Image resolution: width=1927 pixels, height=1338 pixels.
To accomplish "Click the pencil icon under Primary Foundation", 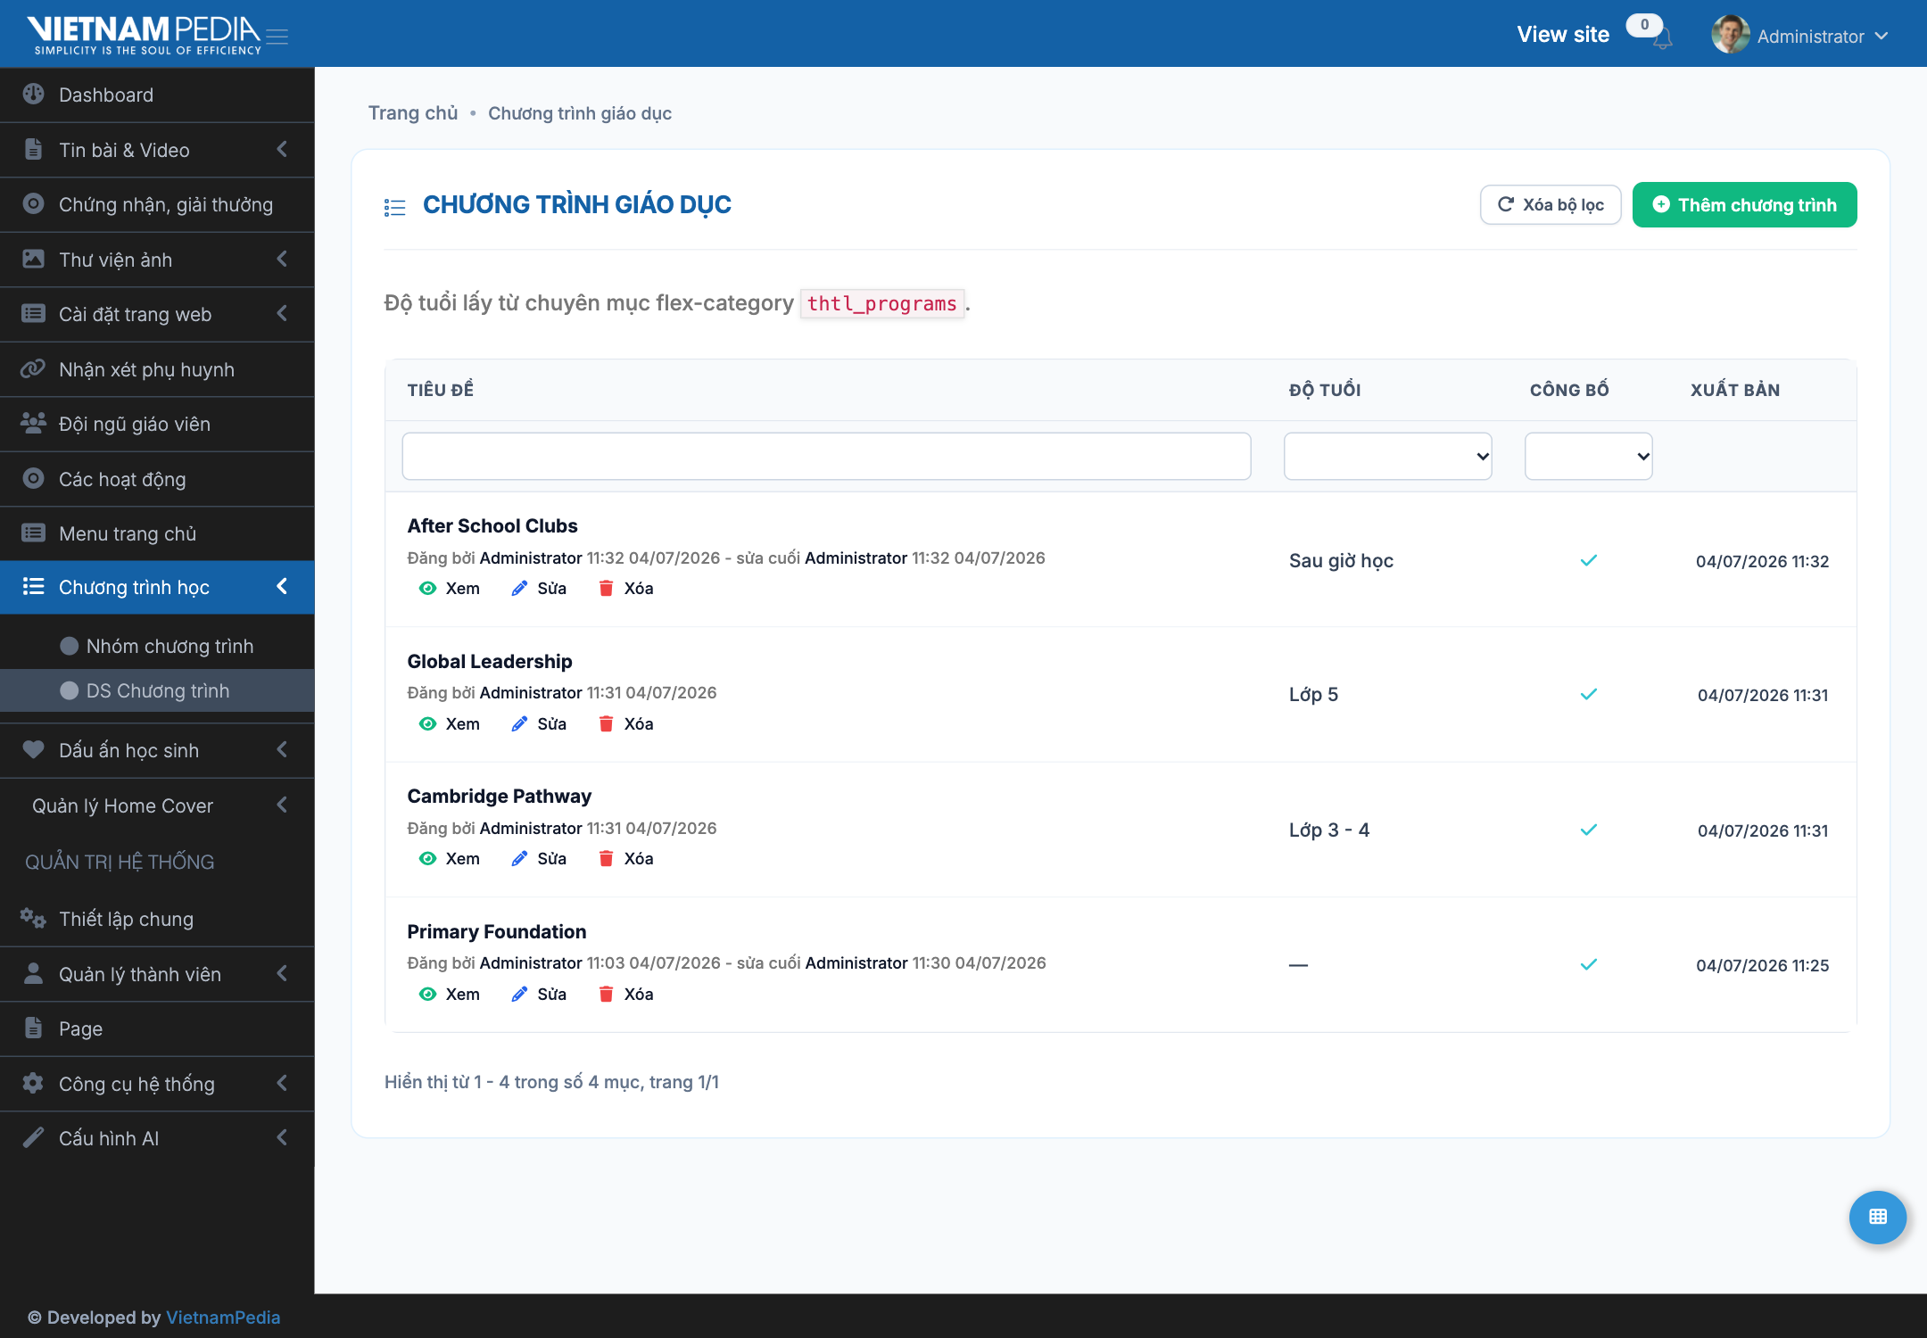I will click(x=519, y=995).
